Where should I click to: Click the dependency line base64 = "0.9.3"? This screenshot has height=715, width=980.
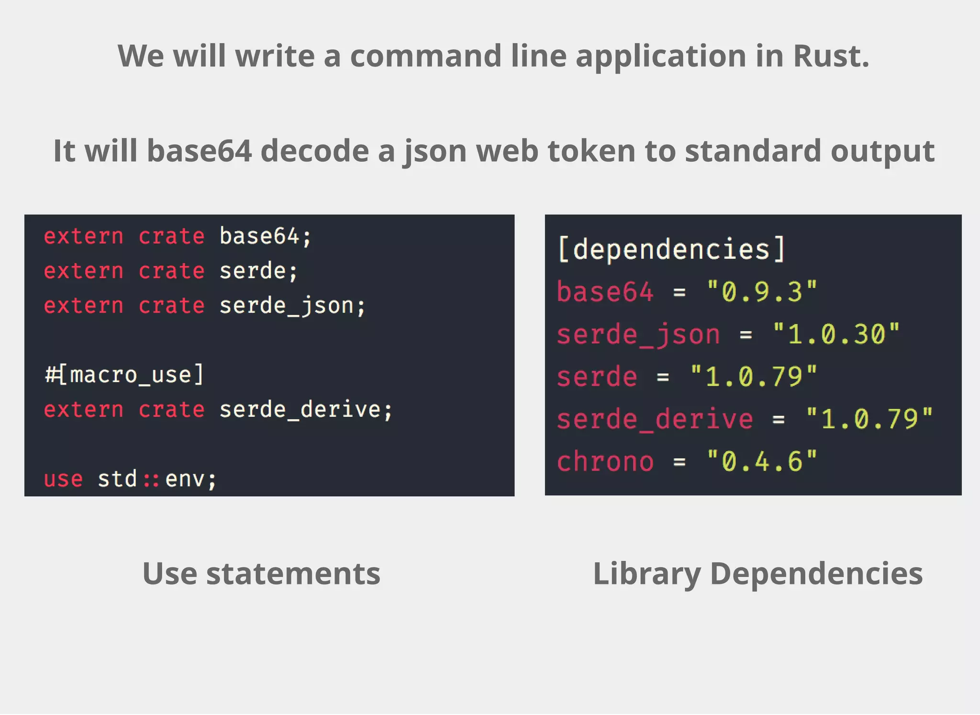(687, 292)
